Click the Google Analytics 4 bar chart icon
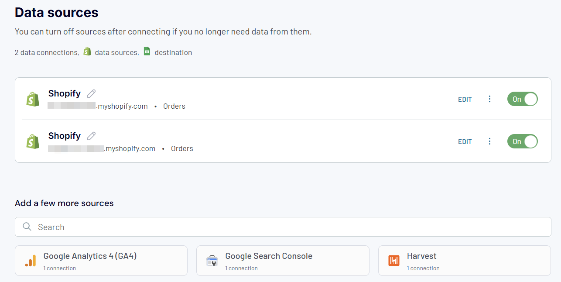 point(30,261)
